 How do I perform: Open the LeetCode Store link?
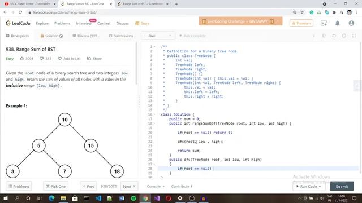tap(142, 23)
